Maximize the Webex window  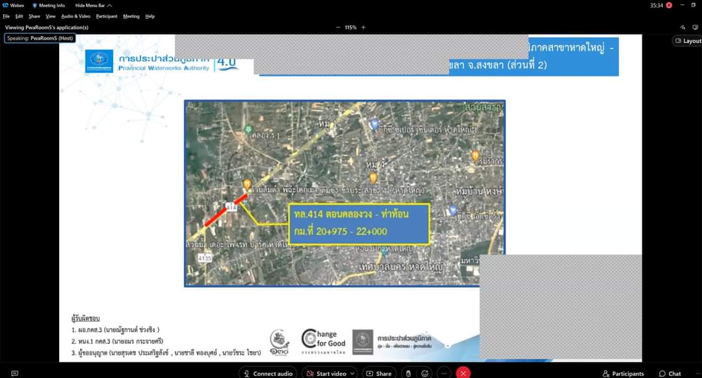(x=694, y=5)
